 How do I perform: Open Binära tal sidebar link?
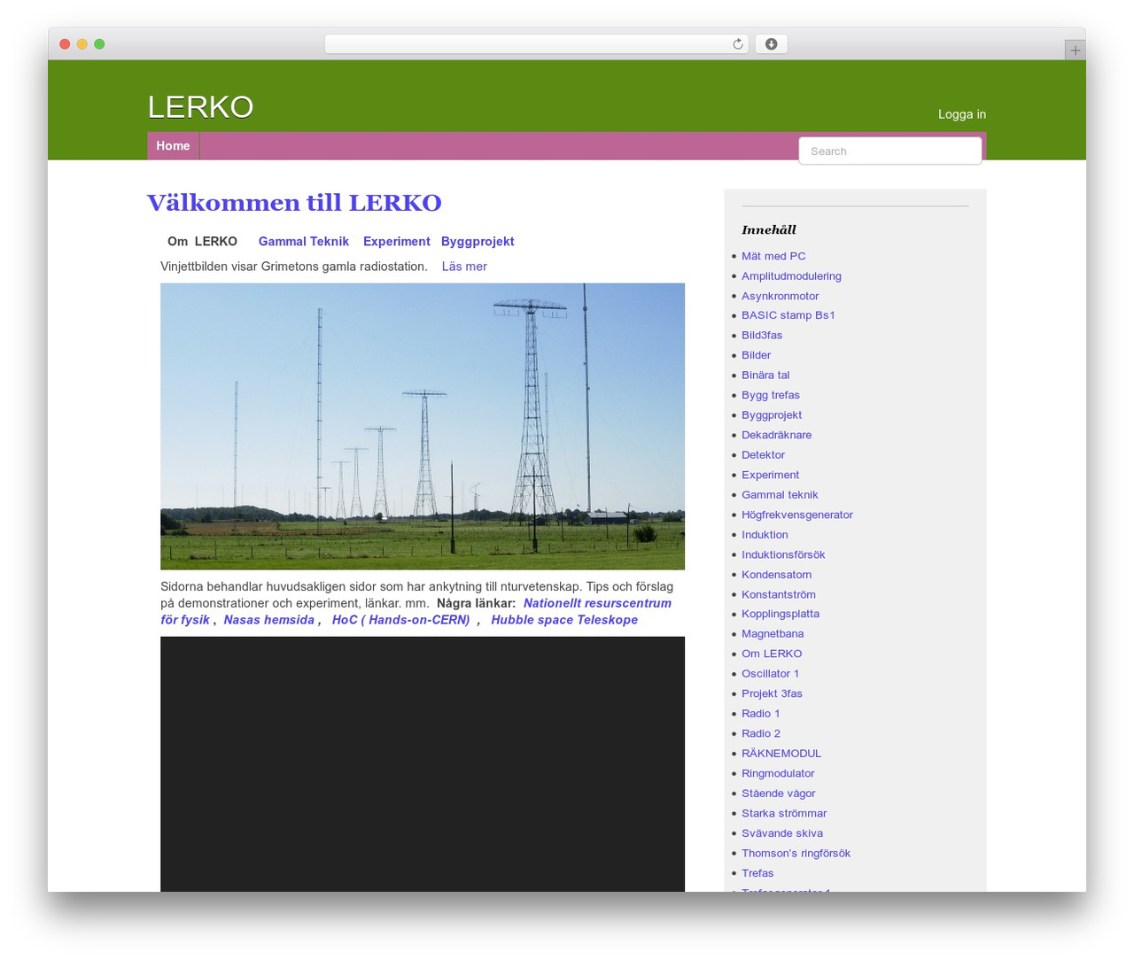(765, 375)
